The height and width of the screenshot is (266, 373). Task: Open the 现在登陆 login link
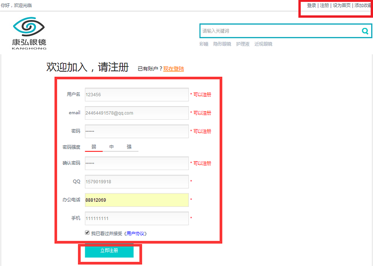point(173,69)
